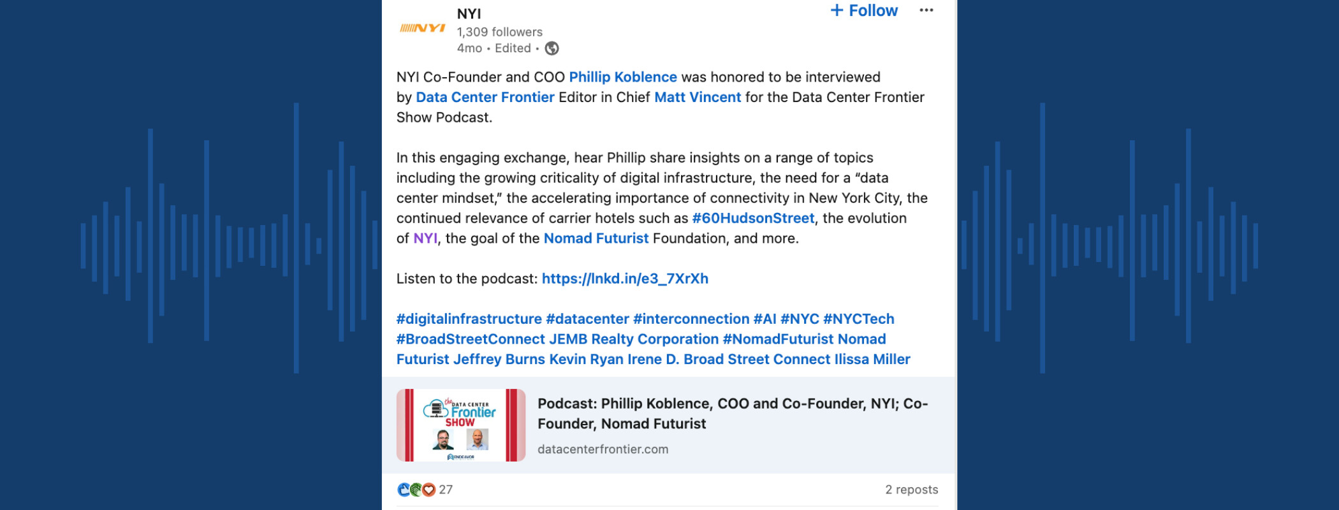Click the NYI company logo
This screenshot has width=1339, height=510.
422,28
